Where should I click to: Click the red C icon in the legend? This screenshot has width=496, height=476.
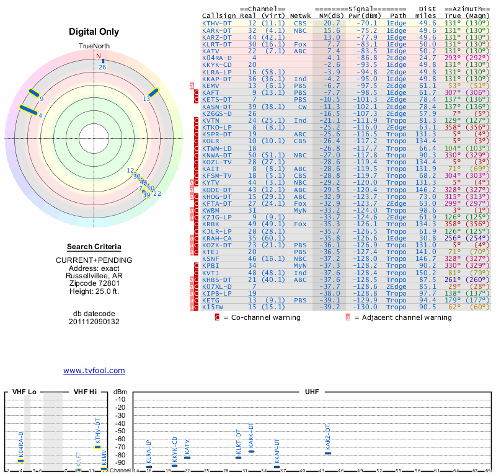tap(217, 317)
